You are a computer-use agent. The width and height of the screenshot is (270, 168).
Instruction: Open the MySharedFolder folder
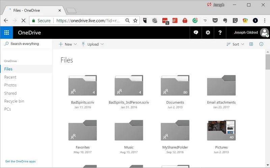175,130
